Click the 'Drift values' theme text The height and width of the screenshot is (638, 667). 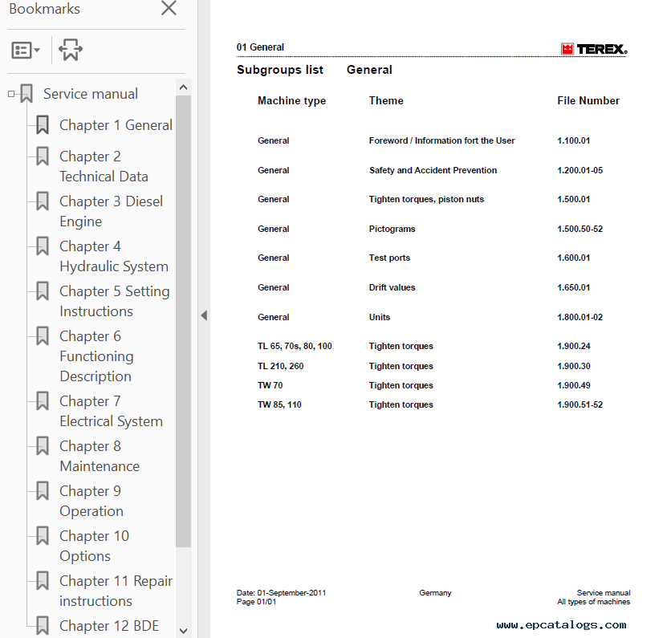(x=392, y=287)
